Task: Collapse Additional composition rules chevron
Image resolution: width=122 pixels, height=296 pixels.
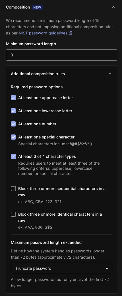Action: (110, 74)
